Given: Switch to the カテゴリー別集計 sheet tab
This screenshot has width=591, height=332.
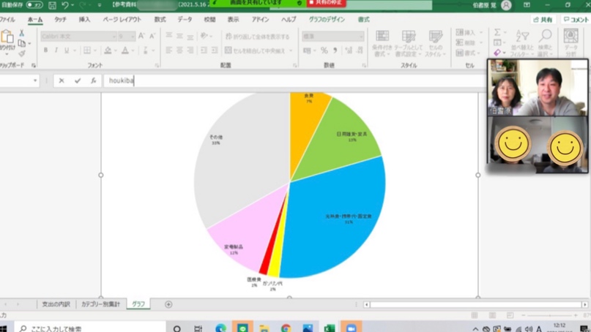Looking at the screenshot, I should [x=100, y=304].
